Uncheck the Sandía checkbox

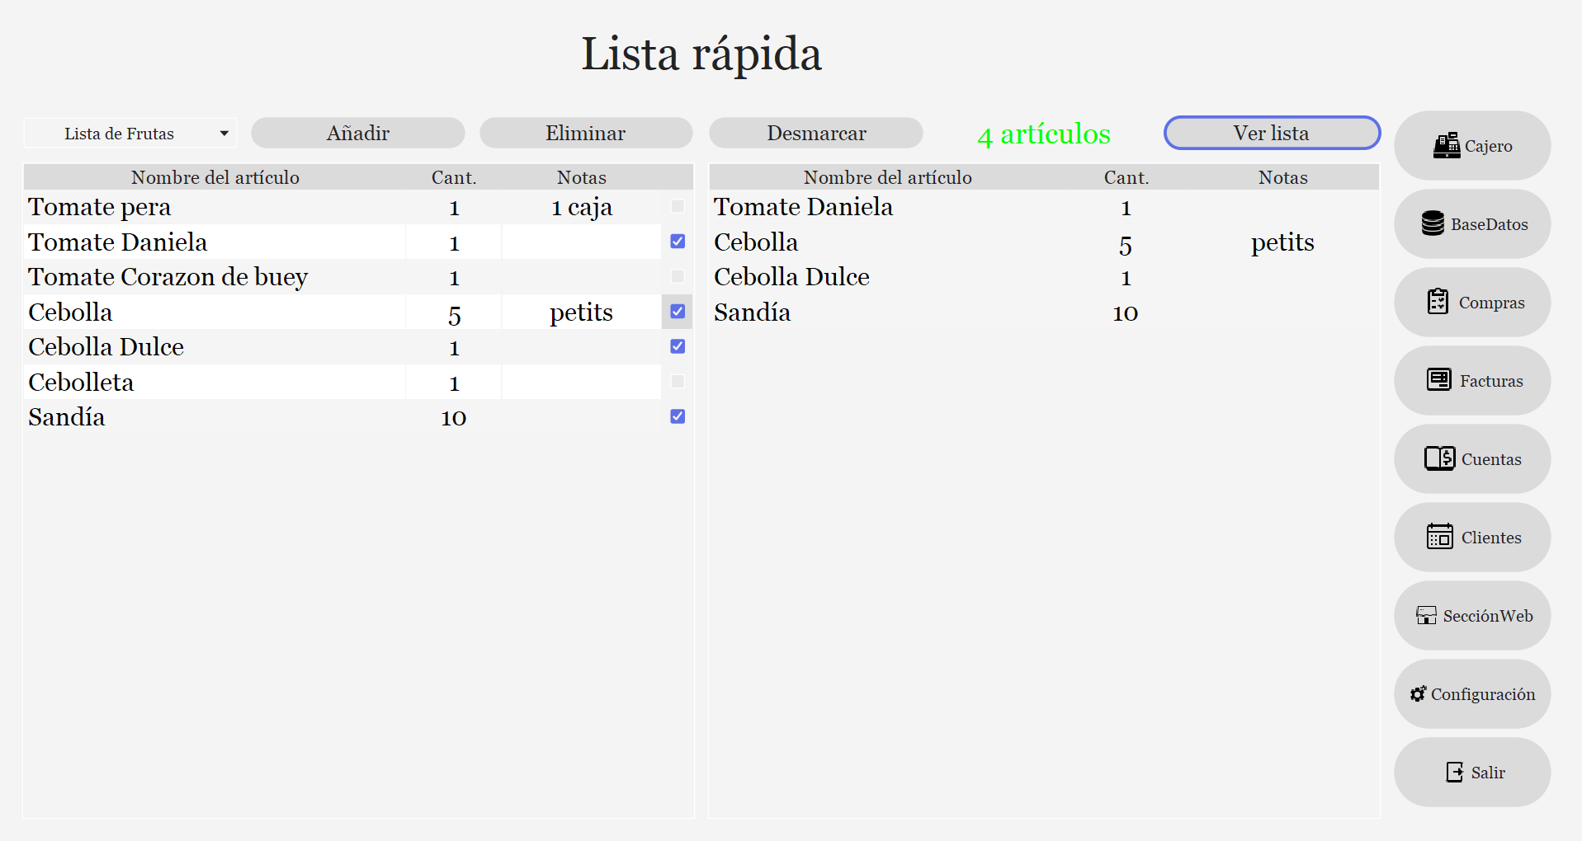tap(678, 416)
